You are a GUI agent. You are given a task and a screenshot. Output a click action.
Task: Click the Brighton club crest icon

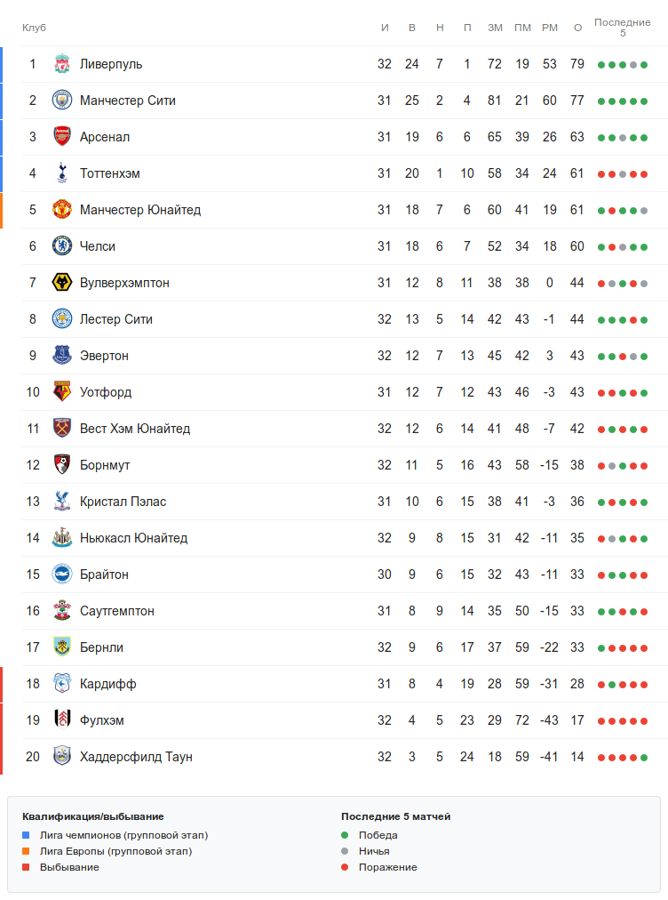61,575
